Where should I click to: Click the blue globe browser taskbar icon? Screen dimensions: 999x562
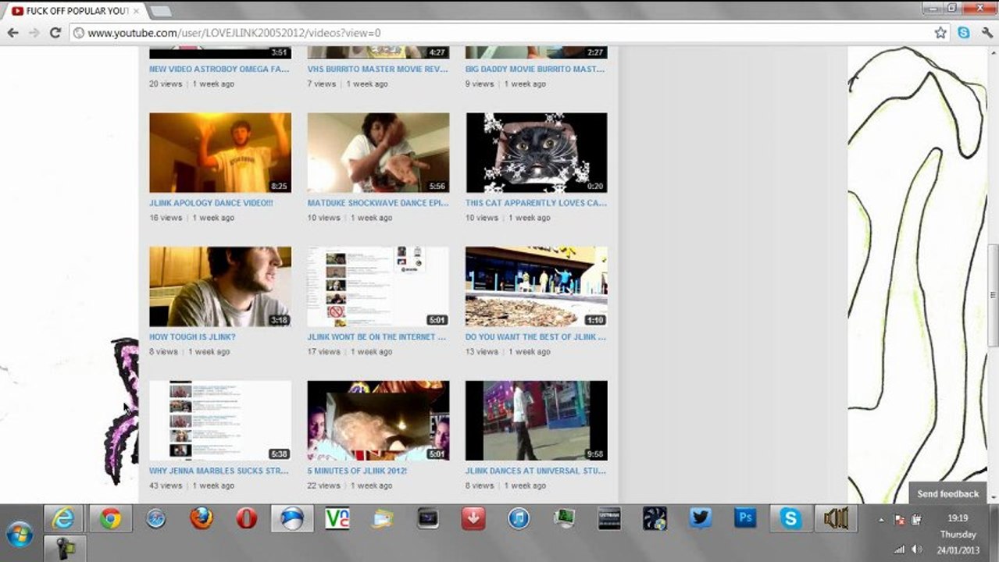tap(292, 518)
